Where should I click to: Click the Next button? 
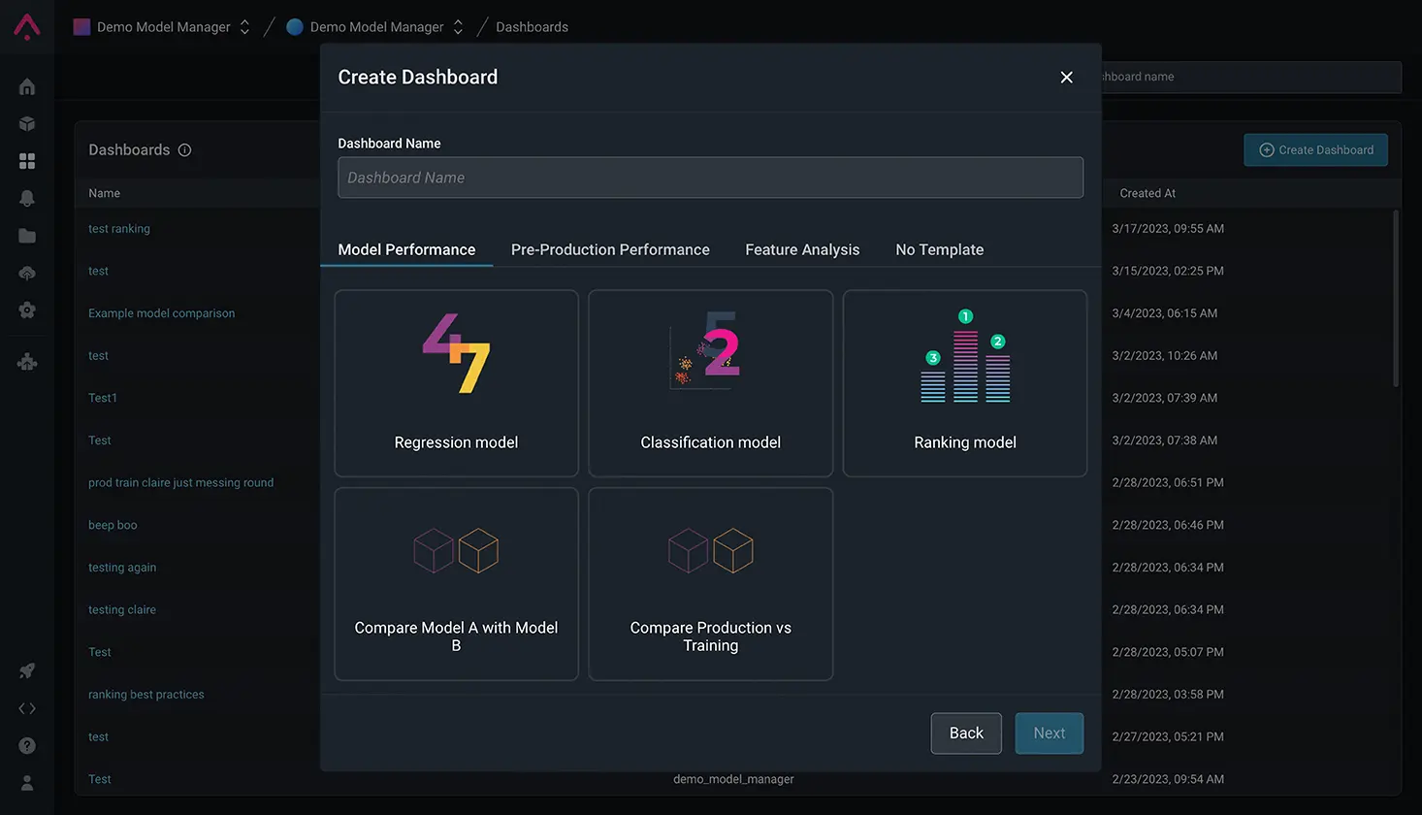pyautogui.click(x=1049, y=733)
